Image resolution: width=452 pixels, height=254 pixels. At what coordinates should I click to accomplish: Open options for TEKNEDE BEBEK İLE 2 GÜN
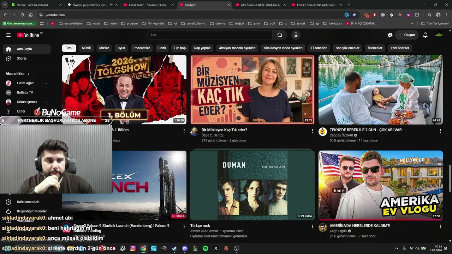click(440, 131)
